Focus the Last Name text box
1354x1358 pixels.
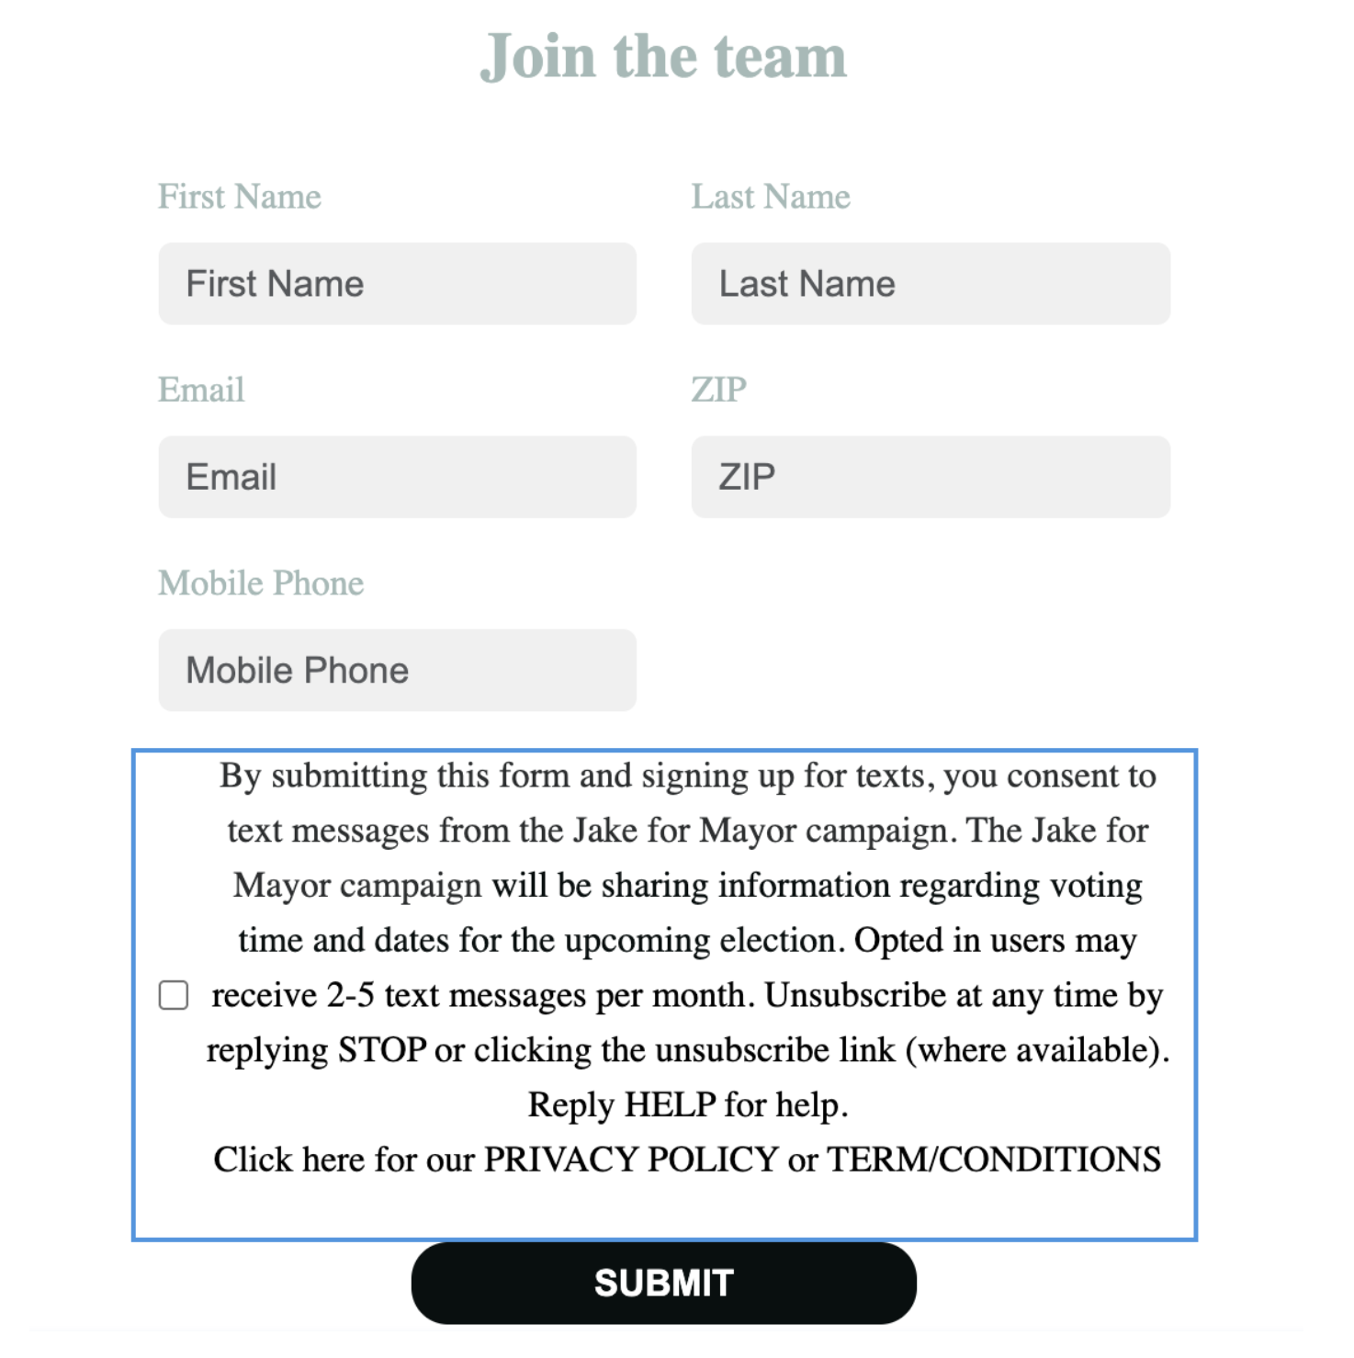tap(930, 284)
